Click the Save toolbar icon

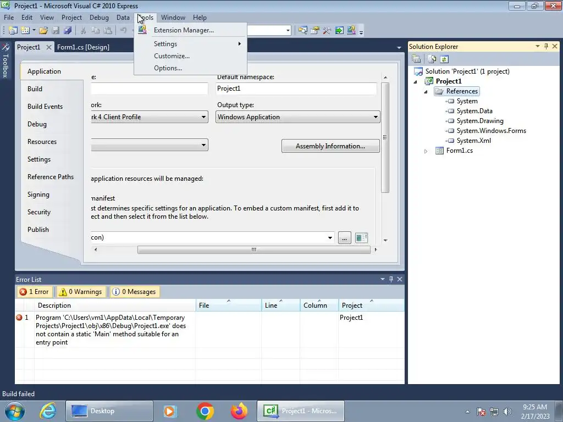(x=56, y=31)
